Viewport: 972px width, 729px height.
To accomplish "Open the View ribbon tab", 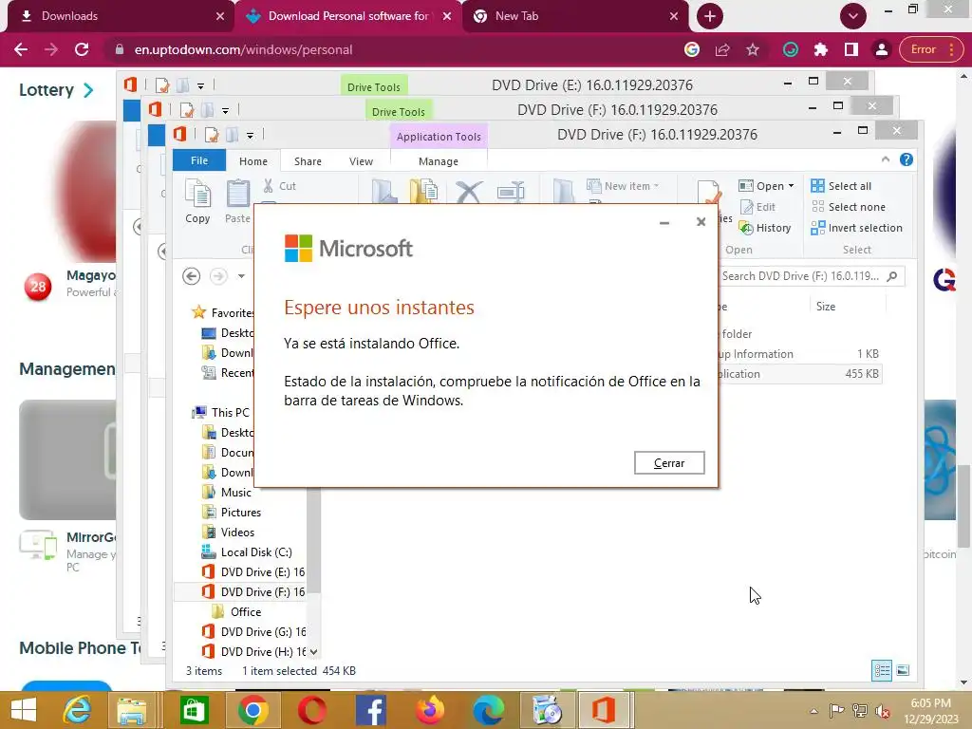I will point(361,161).
